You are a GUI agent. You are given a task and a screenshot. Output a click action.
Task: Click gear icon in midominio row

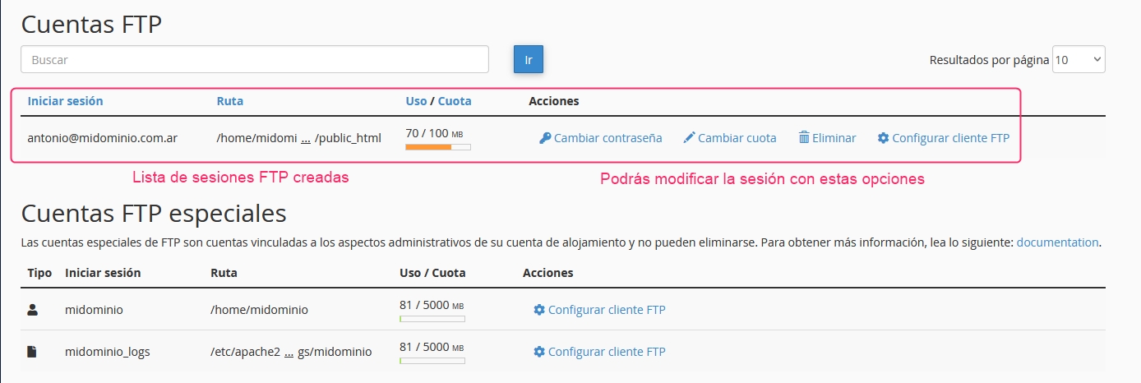coord(539,310)
